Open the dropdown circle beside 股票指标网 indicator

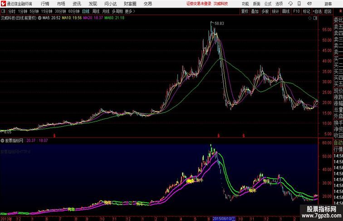pos(2,141)
